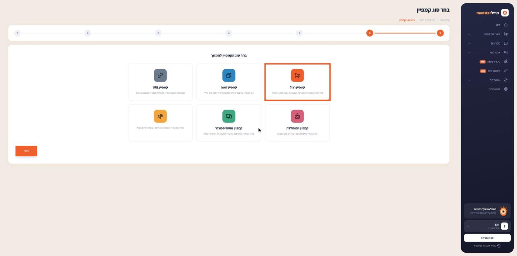Click the E account avatar
Viewport: 517px width, 256px height.
tap(504, 226)
